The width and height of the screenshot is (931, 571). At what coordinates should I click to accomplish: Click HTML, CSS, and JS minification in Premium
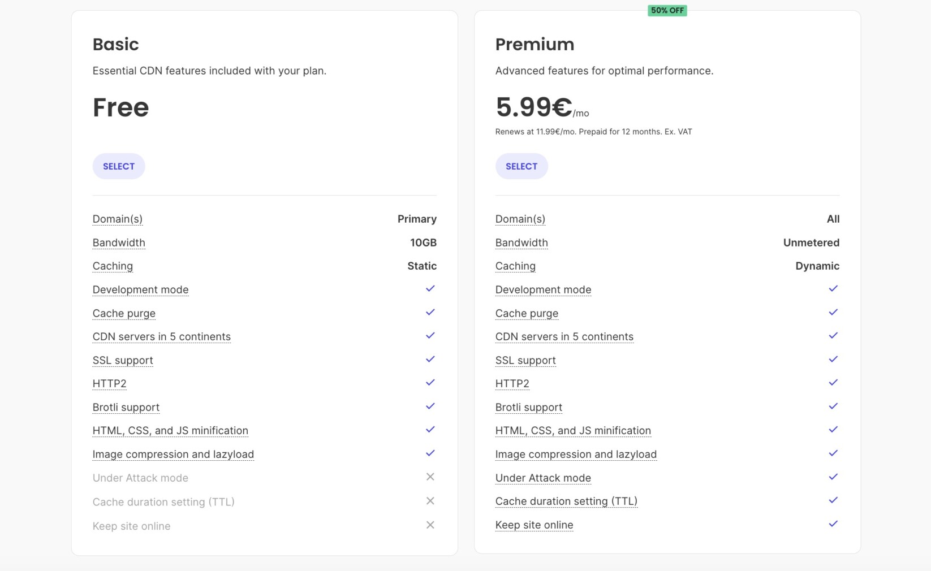tap(573, 430)
